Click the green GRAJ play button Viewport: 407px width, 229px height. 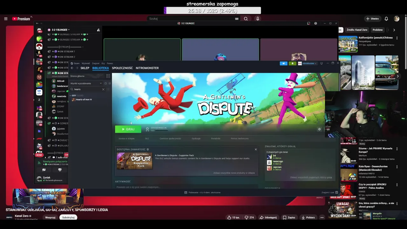point(128,129)
